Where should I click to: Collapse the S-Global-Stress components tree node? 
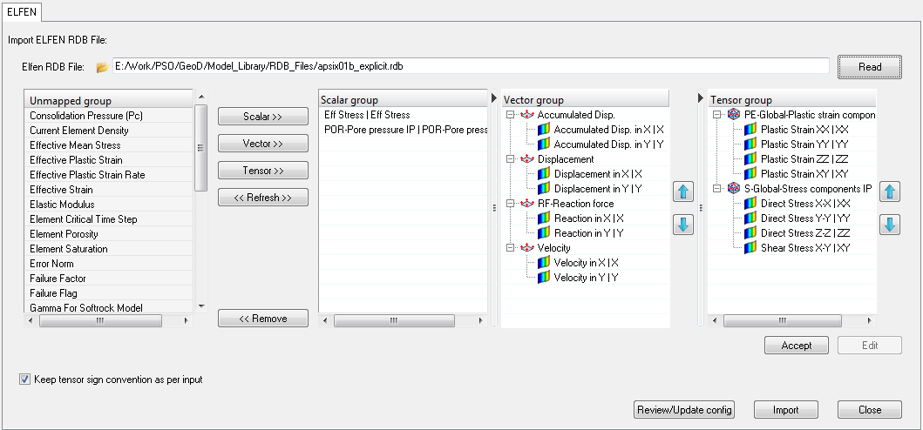pos(717,189)
